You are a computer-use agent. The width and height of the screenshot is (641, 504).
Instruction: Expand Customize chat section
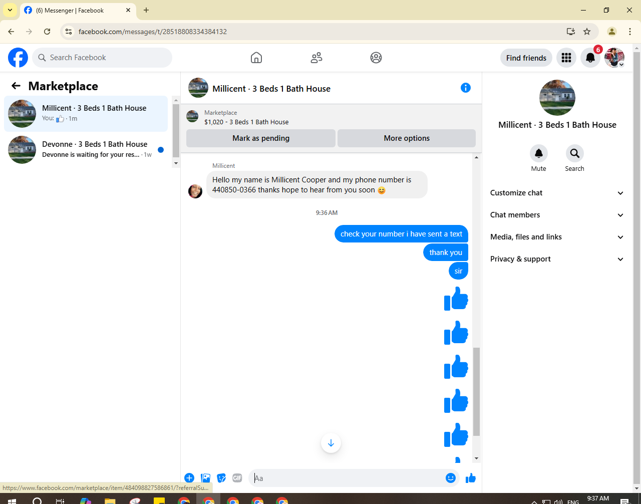pos(557,193)
